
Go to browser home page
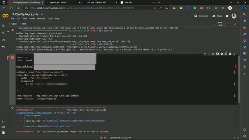click(18, 8)
